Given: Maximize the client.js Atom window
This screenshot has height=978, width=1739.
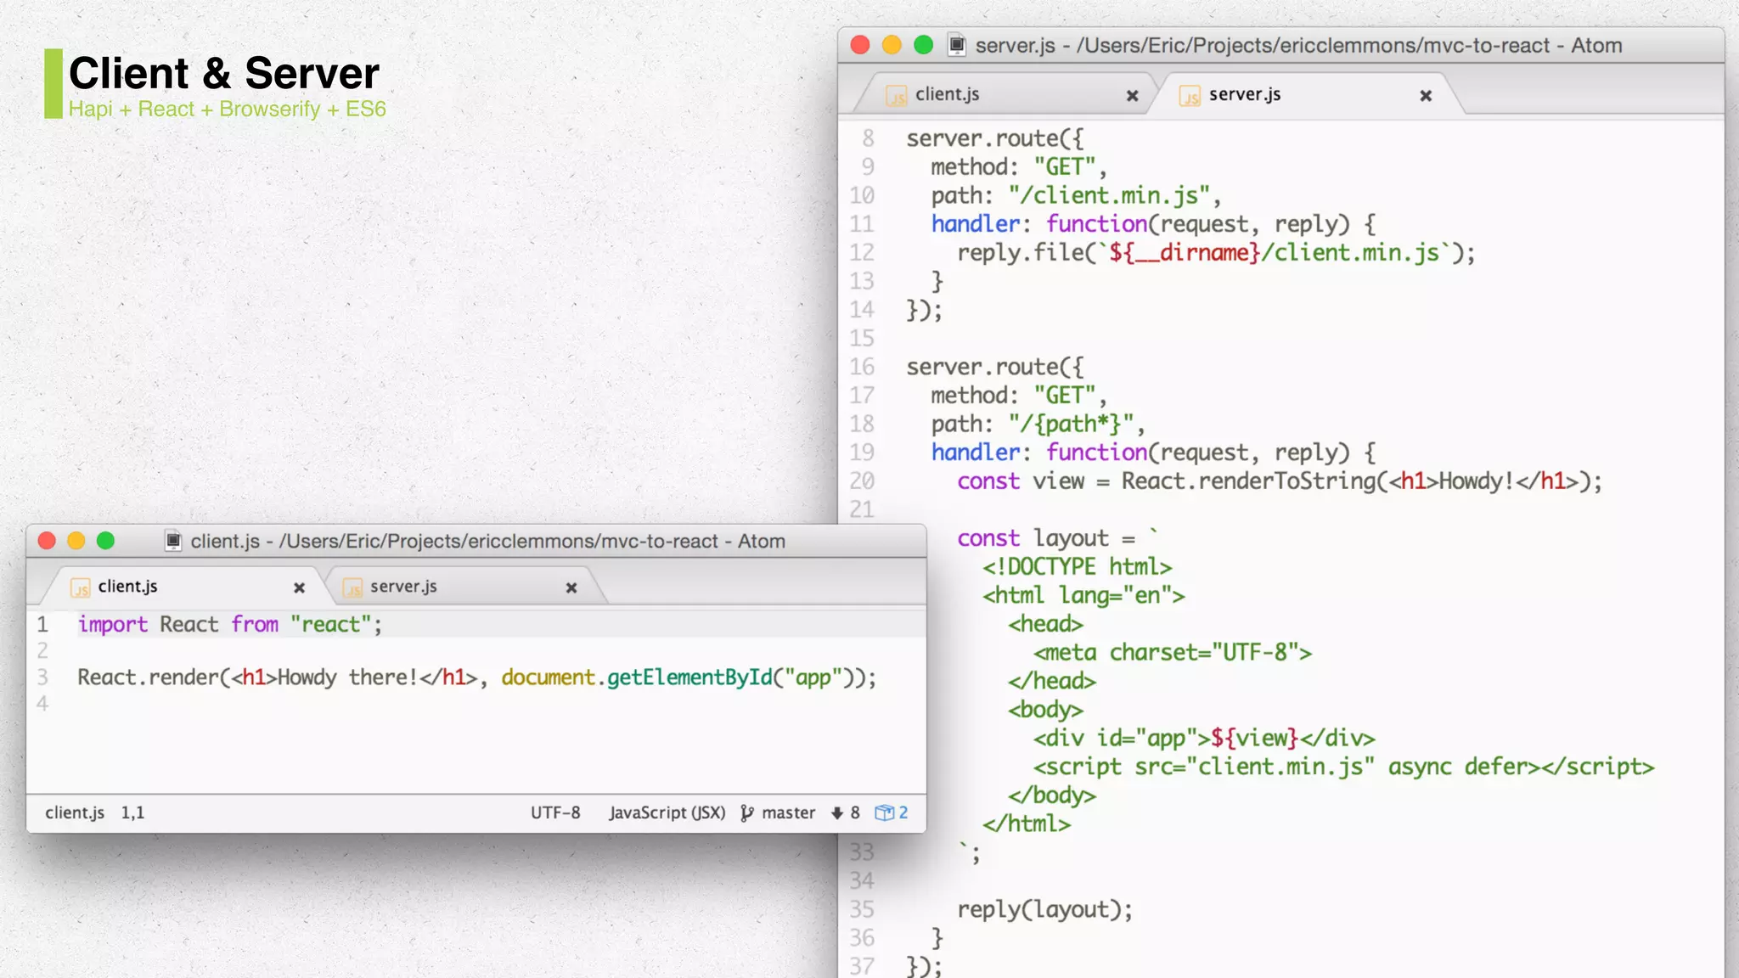Looking at the screenshot, I should click(105, 541).
